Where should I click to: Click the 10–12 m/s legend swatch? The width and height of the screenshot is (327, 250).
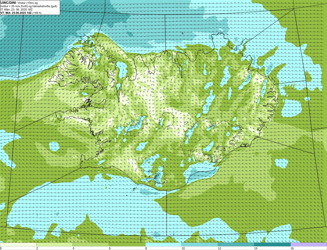point(200,244)
